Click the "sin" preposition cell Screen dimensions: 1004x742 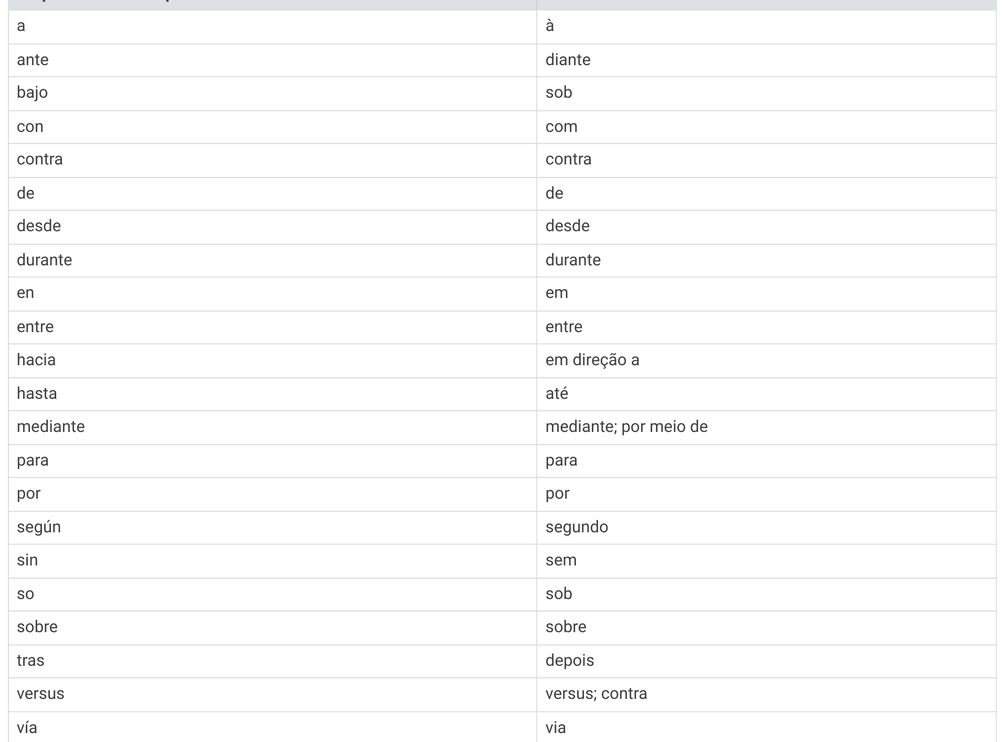[x=273, y=561]
